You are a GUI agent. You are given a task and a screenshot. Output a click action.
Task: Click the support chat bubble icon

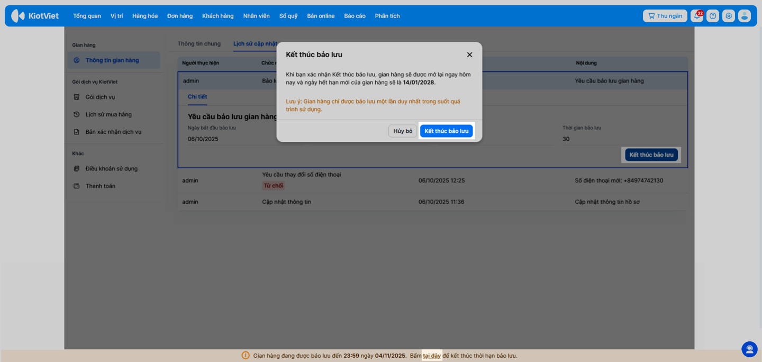[749, 349]
